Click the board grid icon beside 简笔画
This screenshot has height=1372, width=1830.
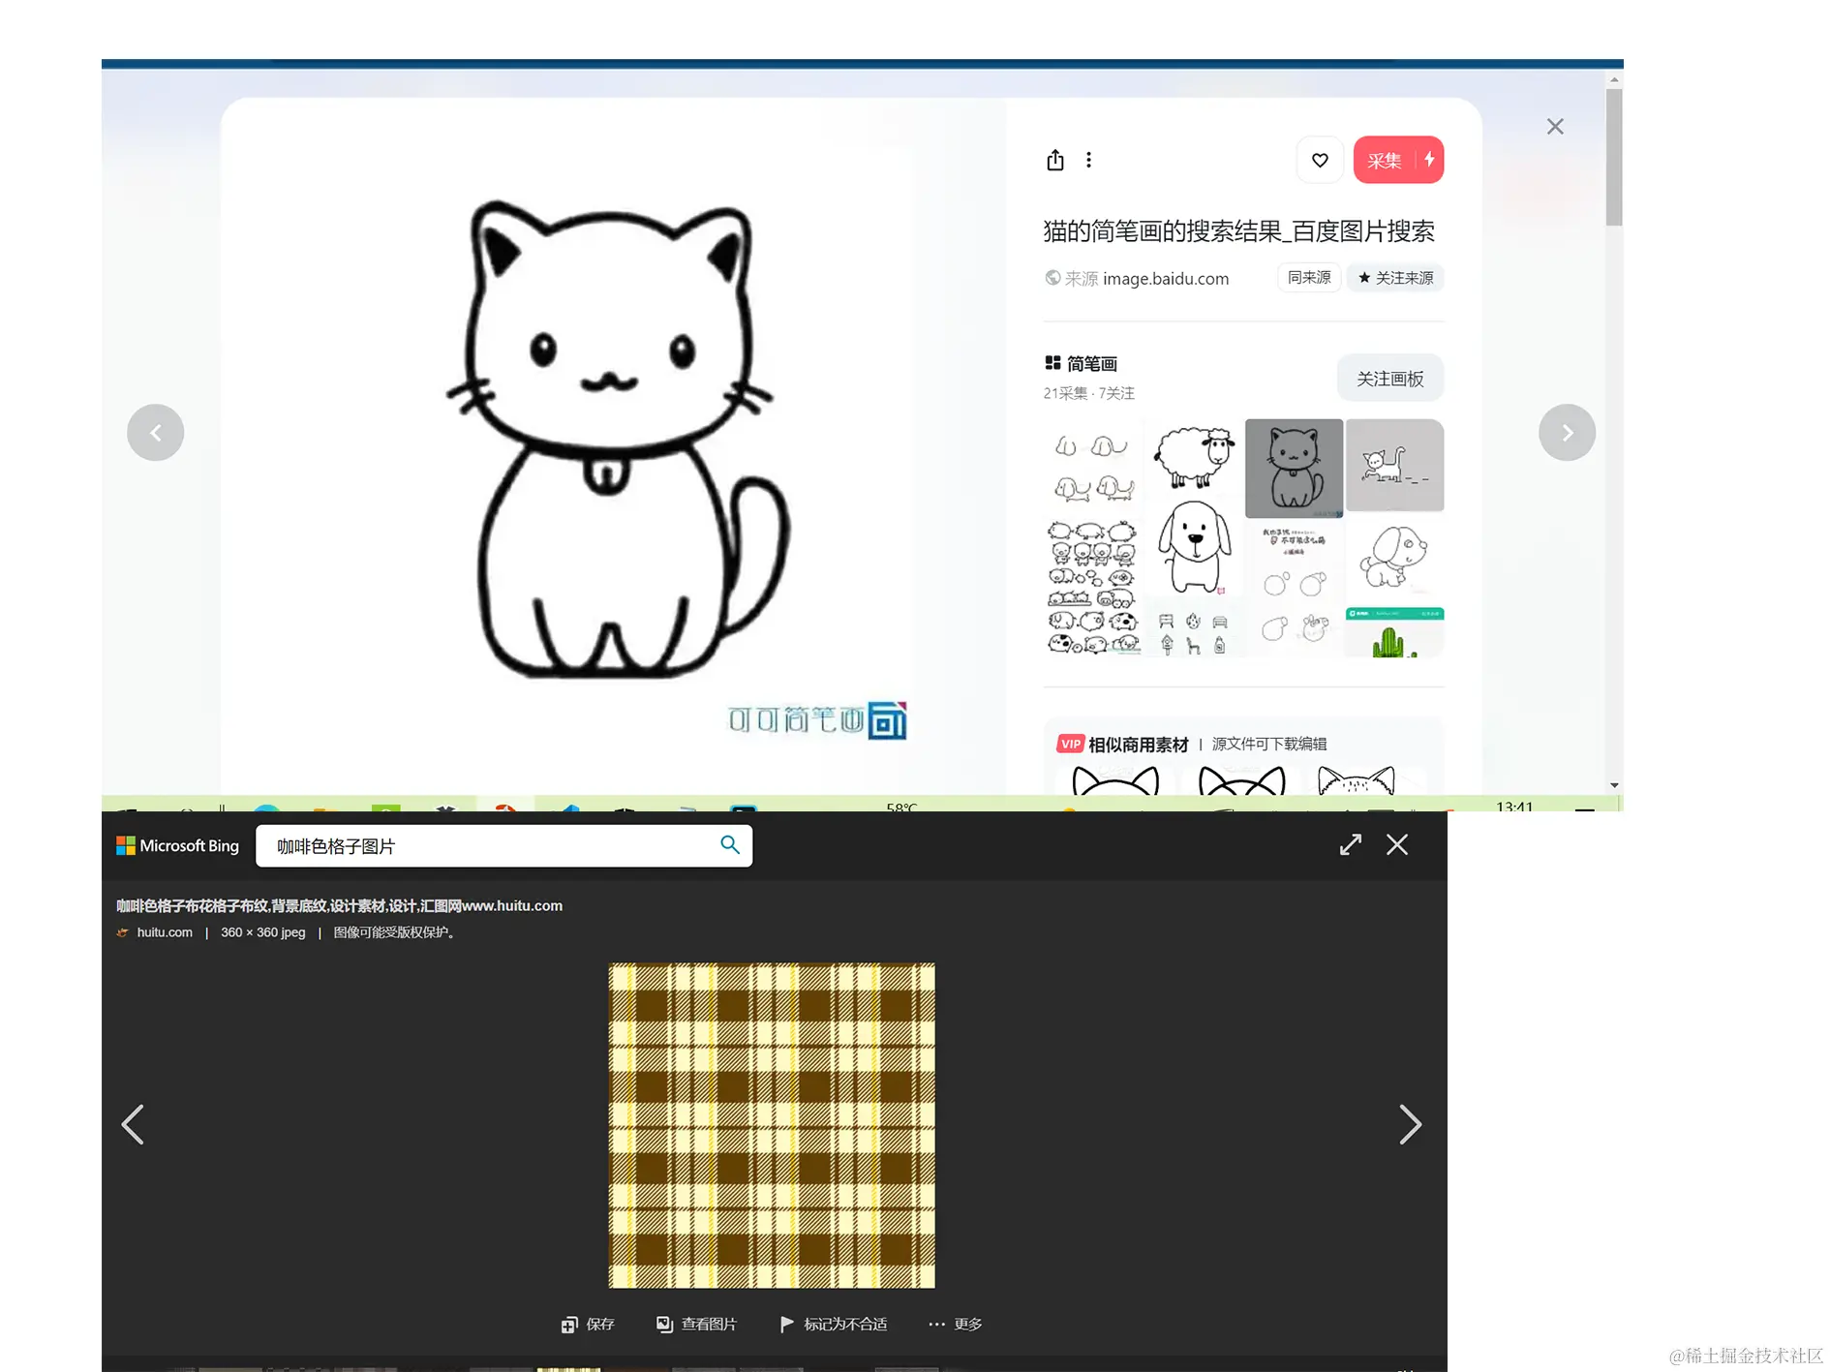[1052, 362]
